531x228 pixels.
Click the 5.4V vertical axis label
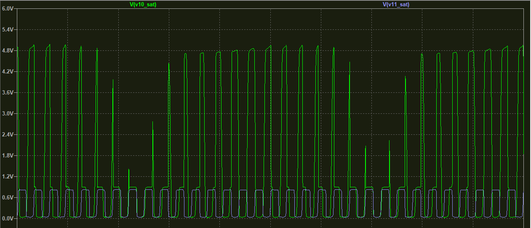pos(8,30)
